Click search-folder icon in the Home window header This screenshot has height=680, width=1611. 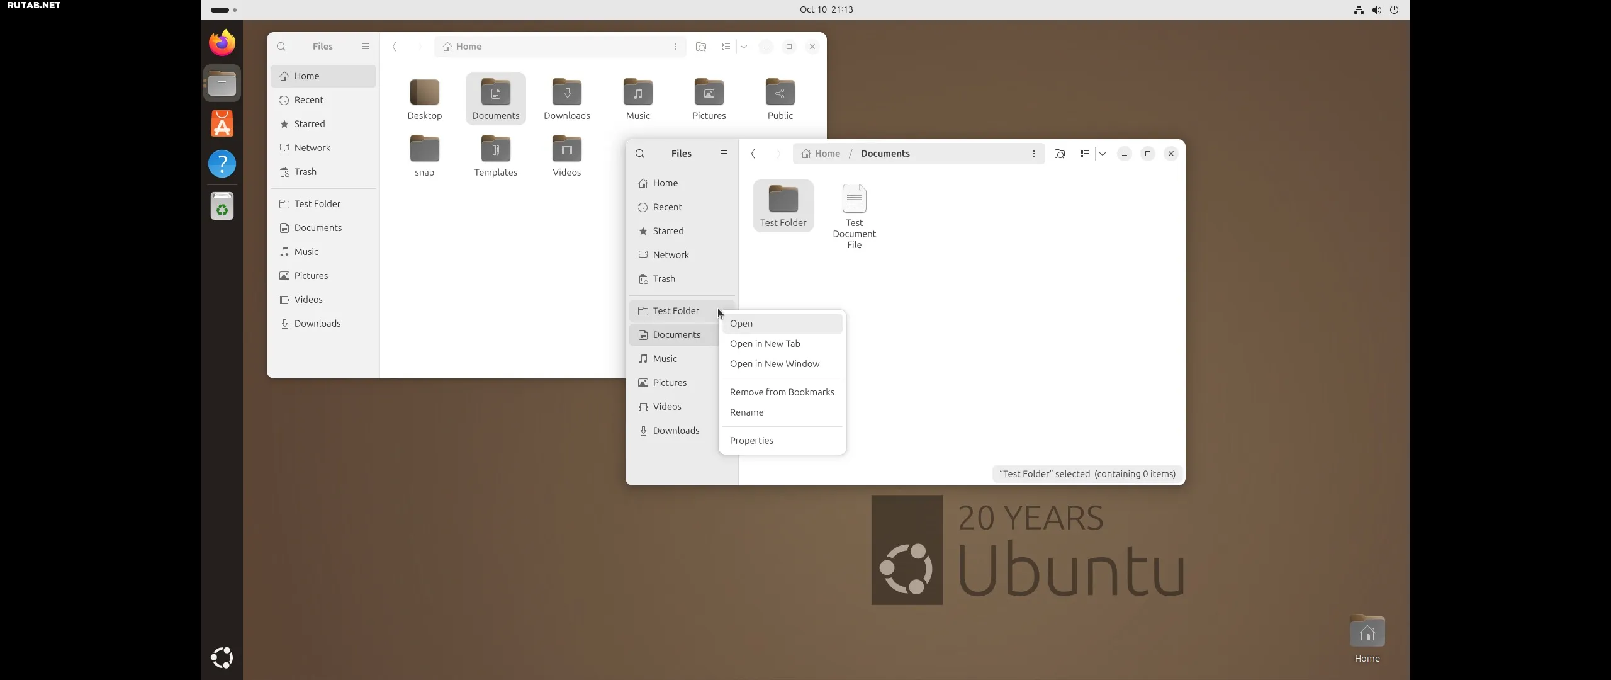(701, 47)
